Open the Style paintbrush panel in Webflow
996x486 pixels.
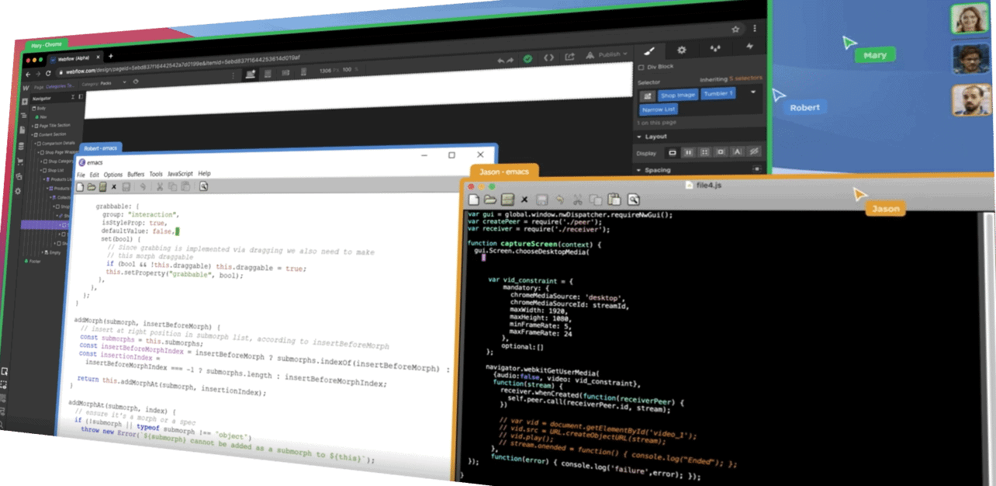[648, 49]
